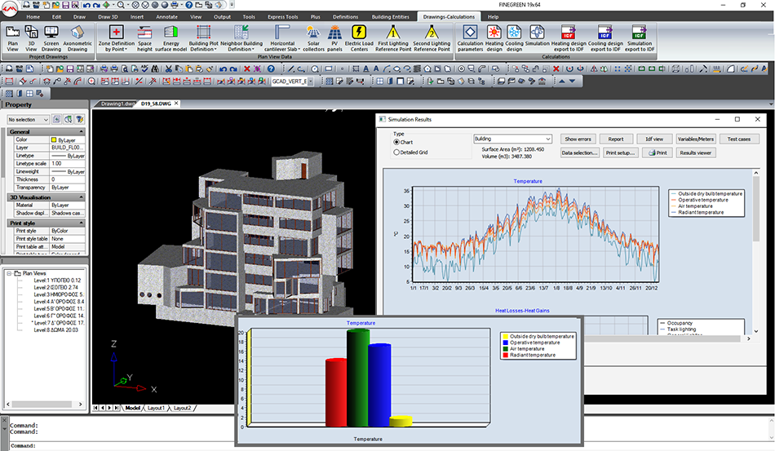The height and width of the screenshot is (451, 775).
Task: Collapse the General property section
Action: coord(81,132)
